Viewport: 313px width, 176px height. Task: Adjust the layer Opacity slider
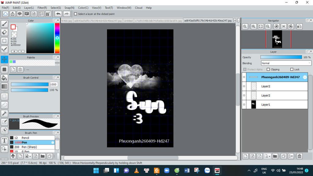281,57
